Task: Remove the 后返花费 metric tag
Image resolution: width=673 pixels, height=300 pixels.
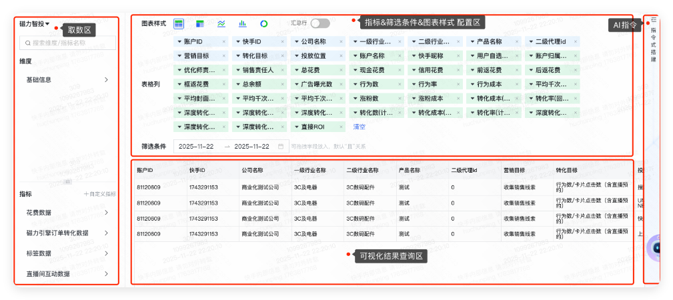Action: [575, 70]
